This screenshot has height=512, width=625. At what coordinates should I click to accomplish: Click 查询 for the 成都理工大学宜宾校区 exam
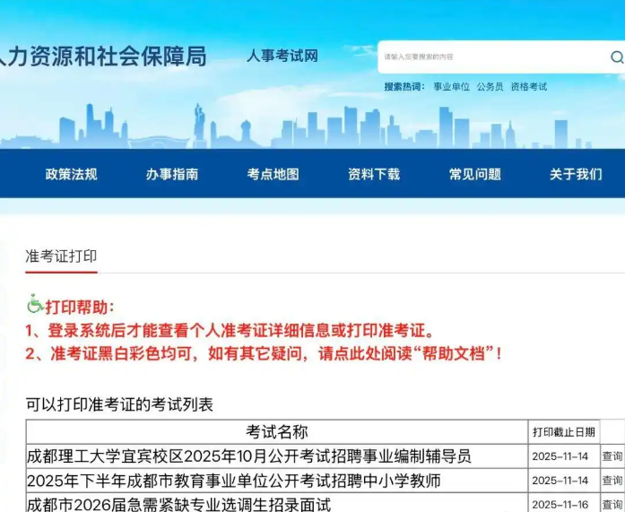612,456
